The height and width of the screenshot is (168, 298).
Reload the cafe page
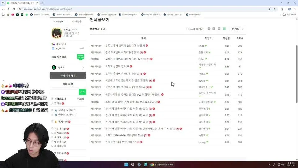tap(14, 9)
